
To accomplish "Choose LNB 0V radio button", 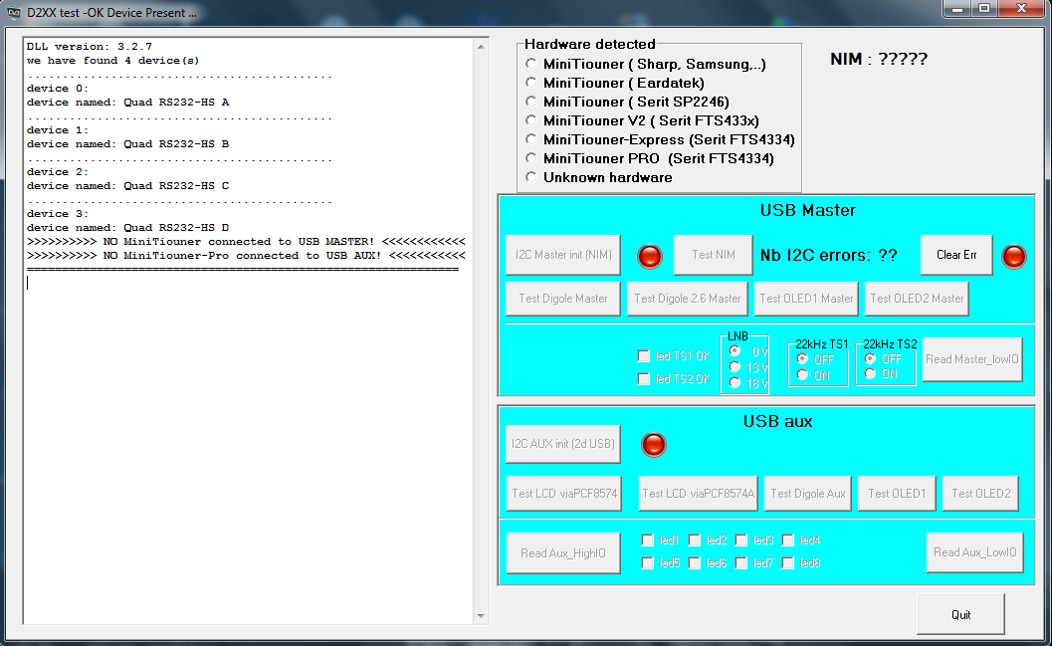I will coord(735,350).
